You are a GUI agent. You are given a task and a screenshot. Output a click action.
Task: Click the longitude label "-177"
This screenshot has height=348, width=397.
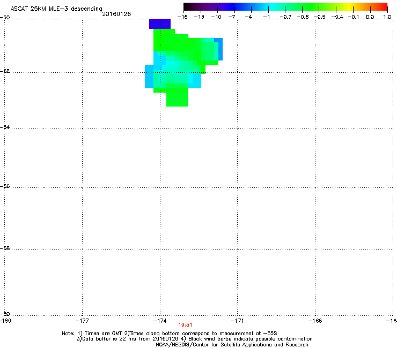[82, 321]
